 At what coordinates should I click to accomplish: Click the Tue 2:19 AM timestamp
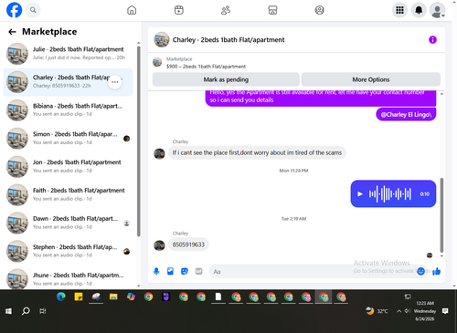click(293, 219)
